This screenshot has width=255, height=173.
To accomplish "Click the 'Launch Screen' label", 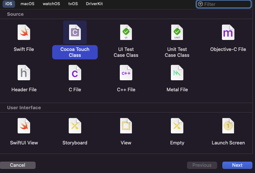I will pos(228,143).
